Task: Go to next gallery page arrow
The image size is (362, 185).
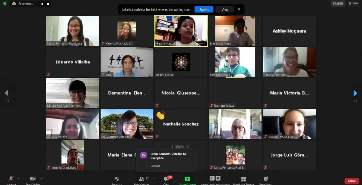Action: [355, 93]
